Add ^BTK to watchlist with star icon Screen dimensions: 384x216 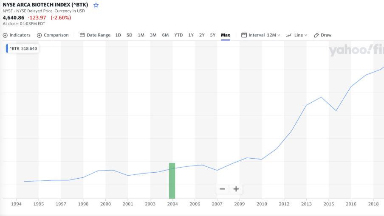tap(96, 5)
